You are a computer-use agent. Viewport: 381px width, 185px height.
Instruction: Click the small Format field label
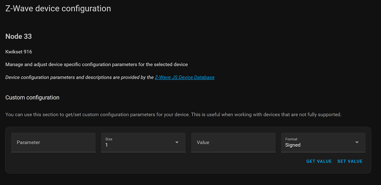tap(291, 139)
